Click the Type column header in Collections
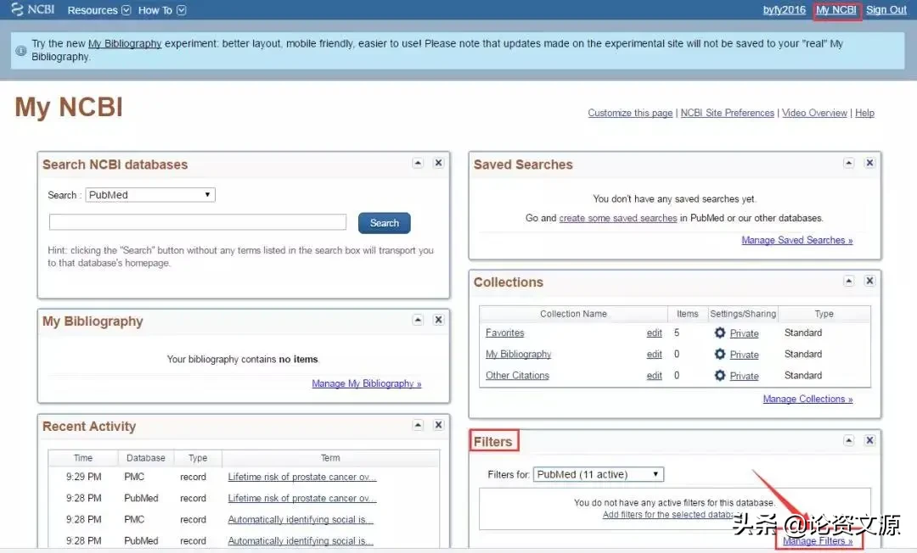The height and width of the screenshot is (553, 917). pos(824,314)
